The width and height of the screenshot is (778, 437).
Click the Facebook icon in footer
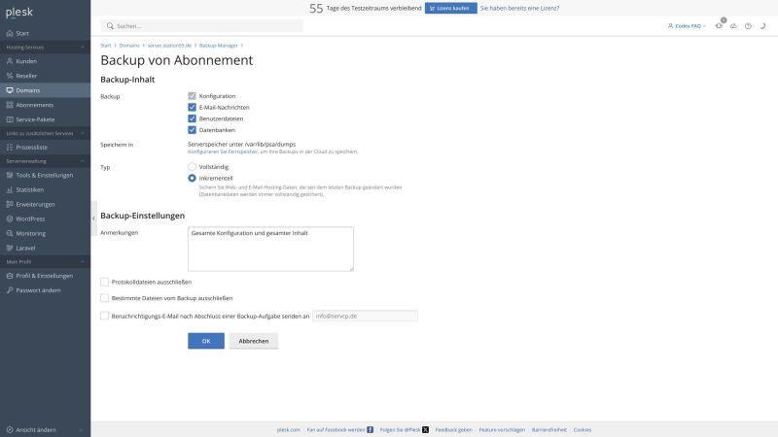(371, 429)
